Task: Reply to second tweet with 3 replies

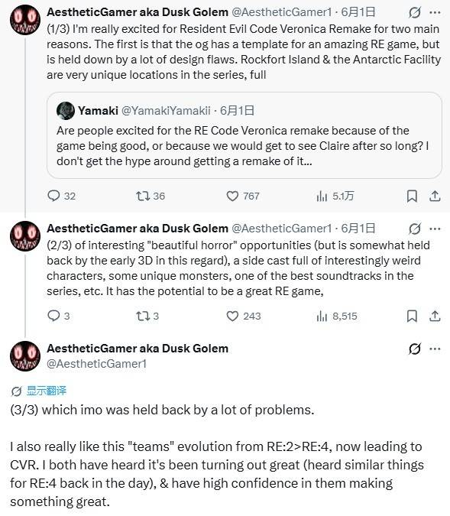Action: click(58, 316)
